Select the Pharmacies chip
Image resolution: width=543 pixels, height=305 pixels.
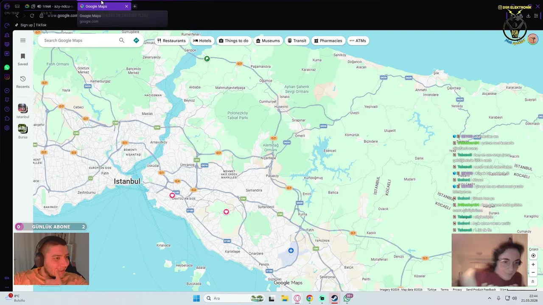[x=328, y=41]
